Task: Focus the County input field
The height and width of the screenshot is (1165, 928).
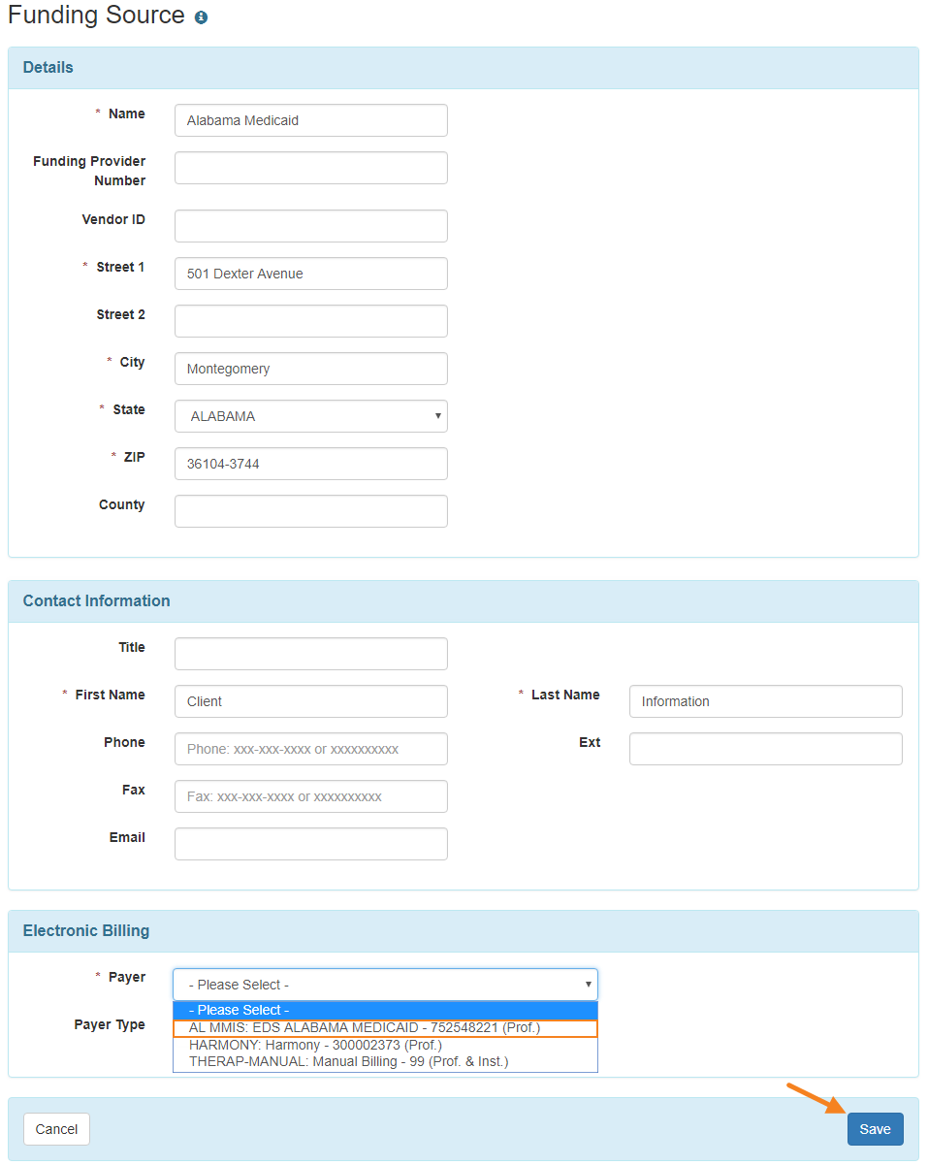Action: pyautogui.click(x=310, y=511)
